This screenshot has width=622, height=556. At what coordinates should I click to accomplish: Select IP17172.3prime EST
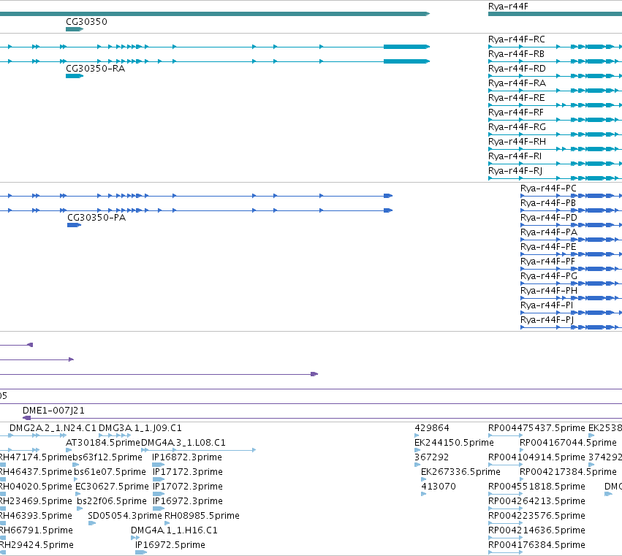tap(187, 472)
